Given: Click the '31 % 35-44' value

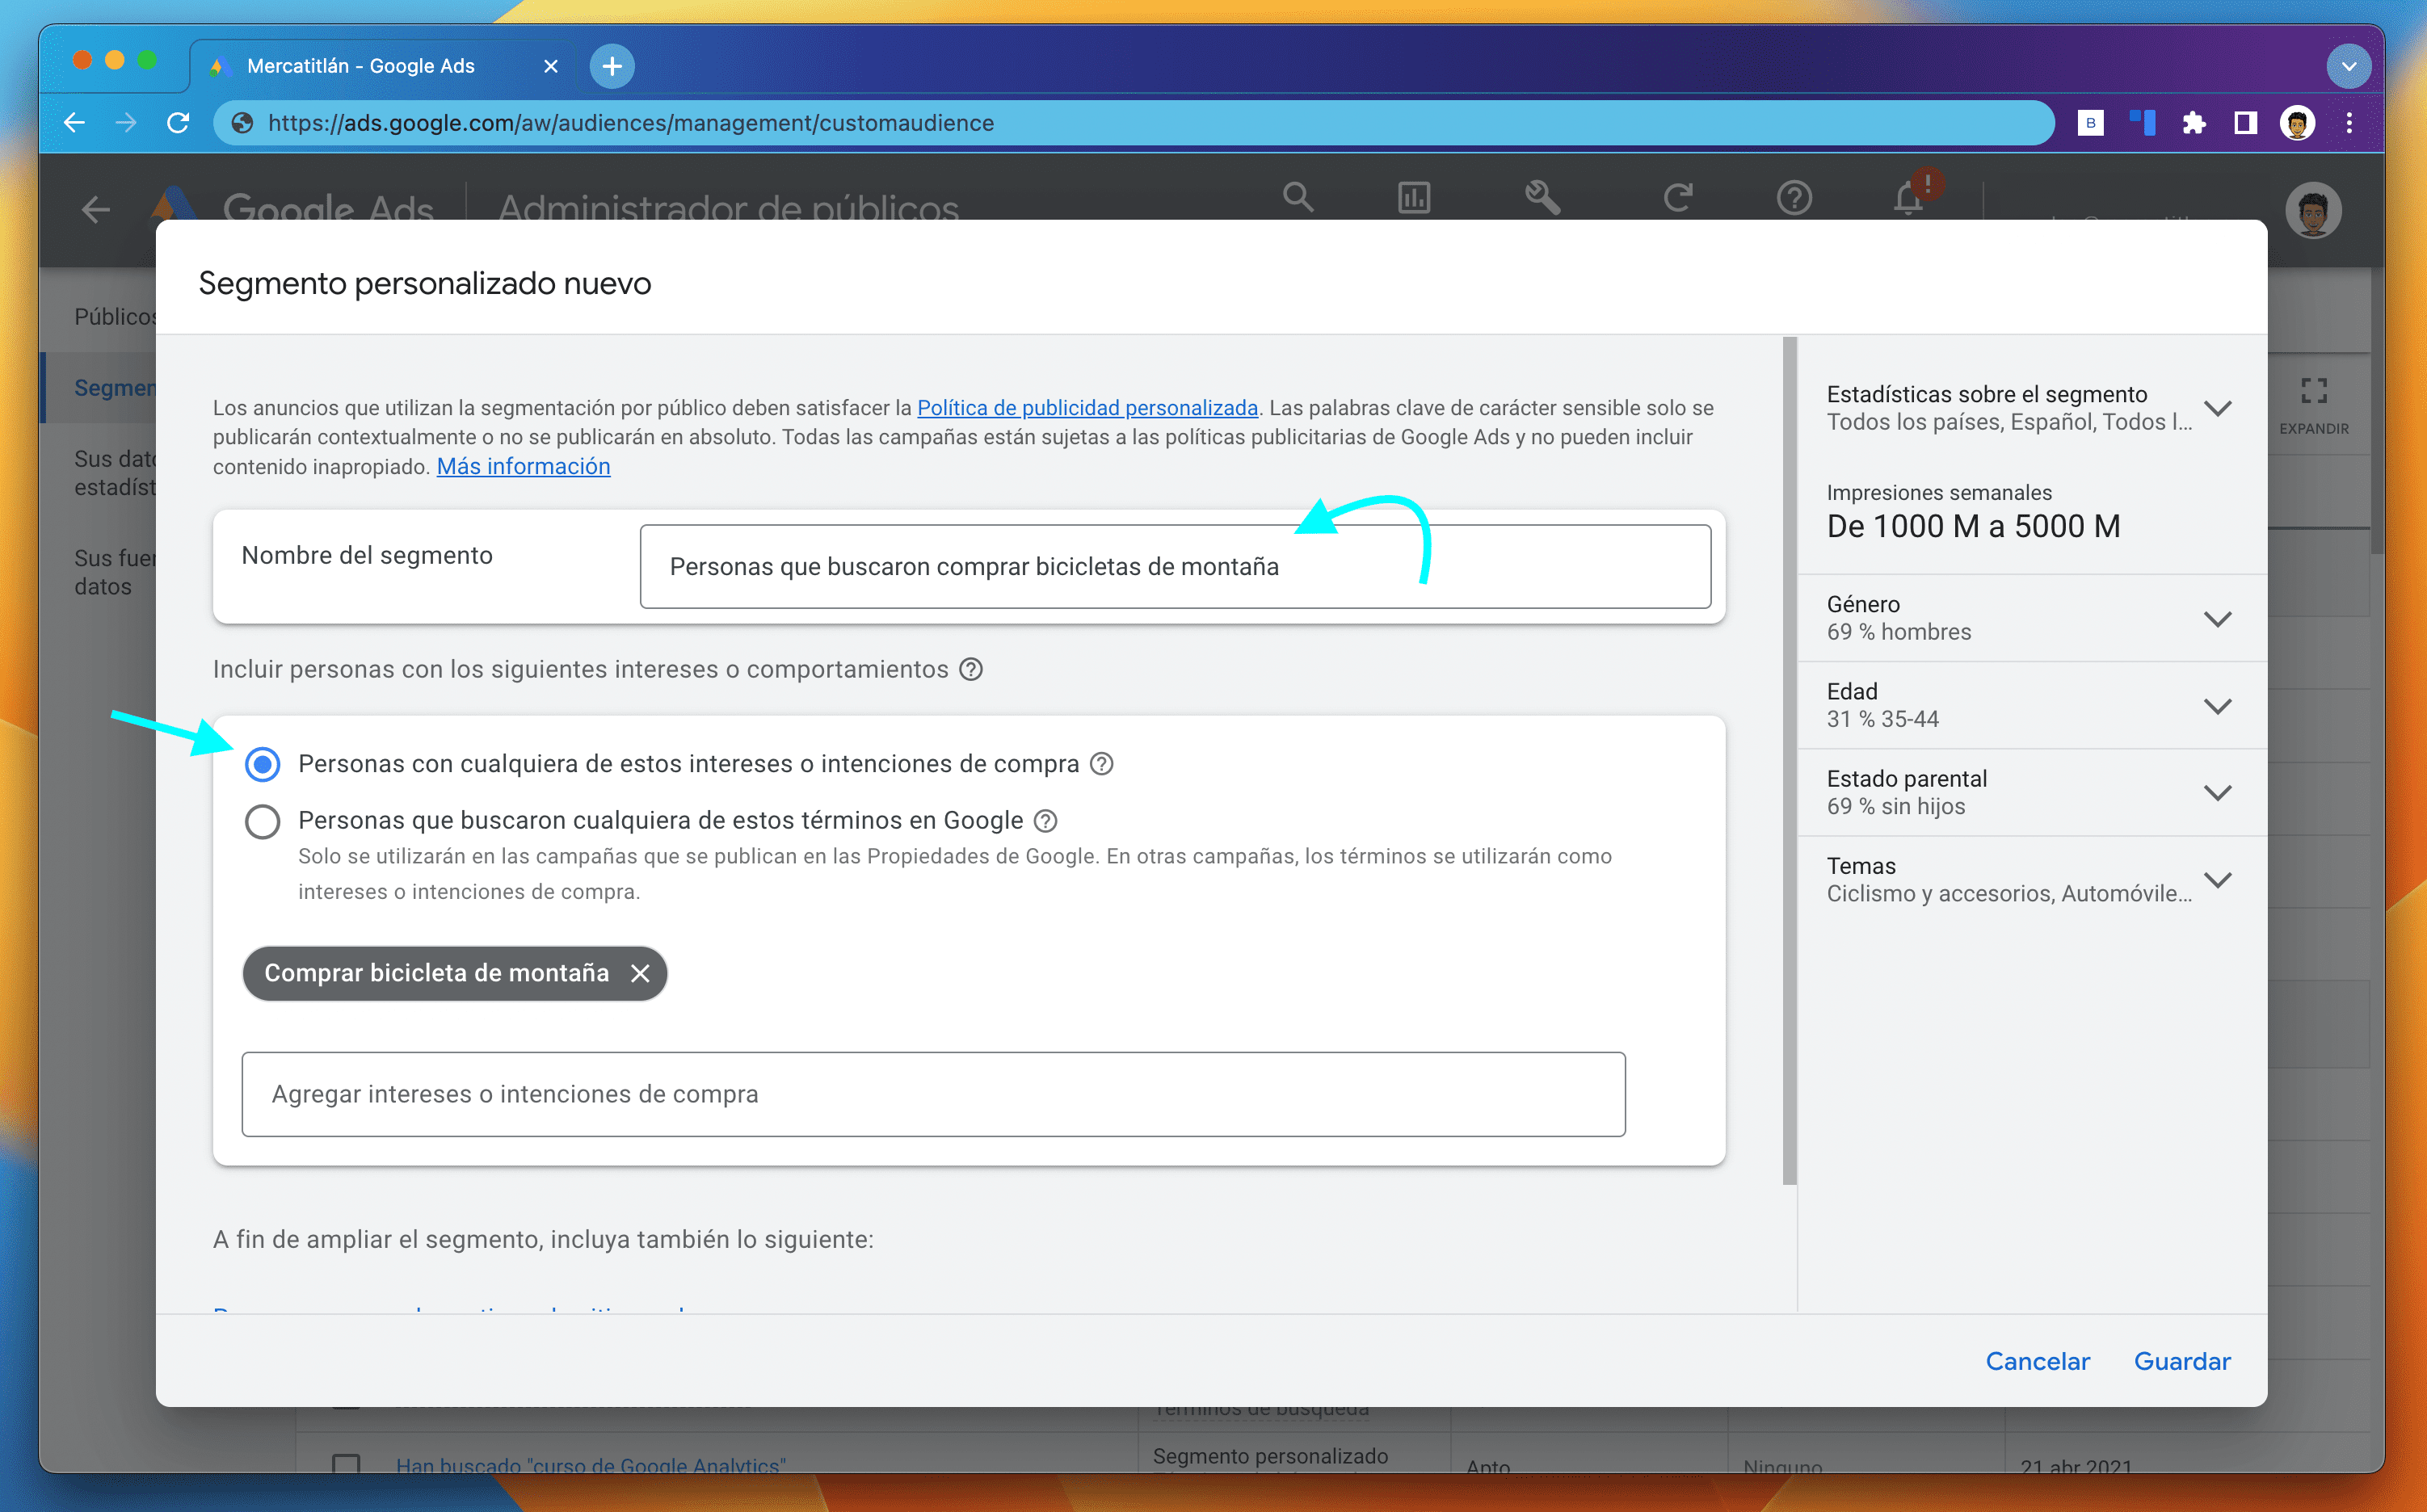Looking at the screenshot, I should 1882,719.
